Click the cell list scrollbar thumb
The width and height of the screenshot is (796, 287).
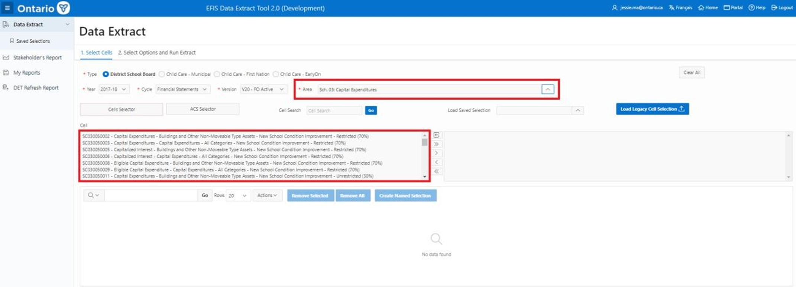tap(424, 142)
